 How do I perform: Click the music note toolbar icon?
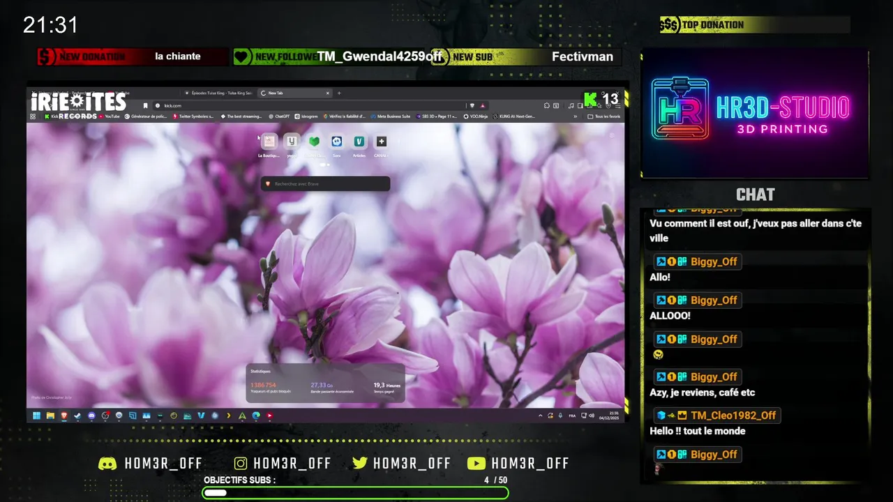571,105
